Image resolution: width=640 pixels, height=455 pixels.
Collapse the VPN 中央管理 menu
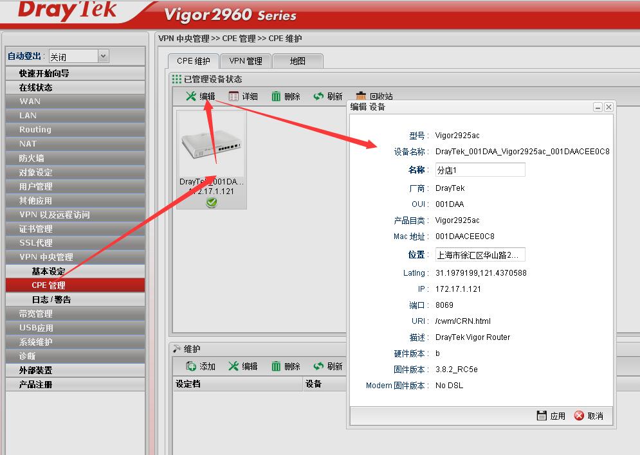coord(75,257)
